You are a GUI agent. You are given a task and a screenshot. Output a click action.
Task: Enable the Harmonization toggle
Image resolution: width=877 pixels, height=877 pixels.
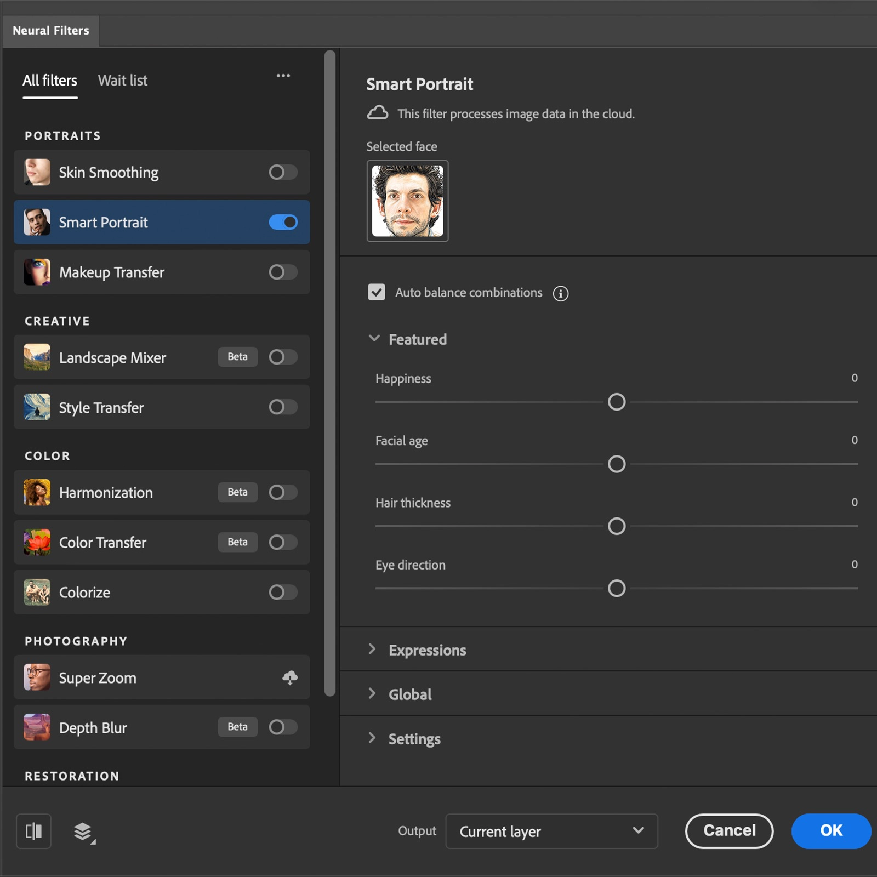pyautogui.click(x=283, y=492)
